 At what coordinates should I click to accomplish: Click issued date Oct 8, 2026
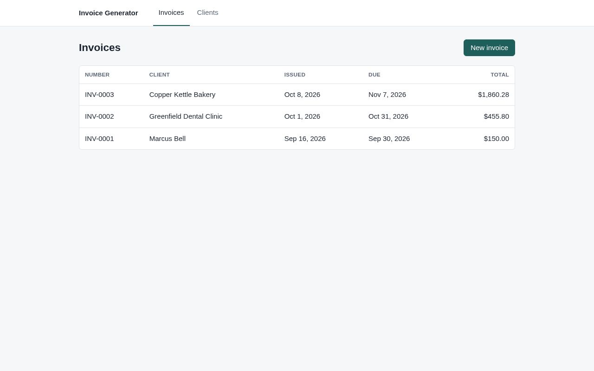tap(302, 95)
